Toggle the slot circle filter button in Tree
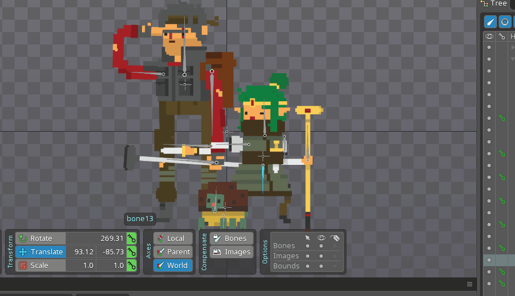Screen dimensions: 515x296 pos(505,22)
